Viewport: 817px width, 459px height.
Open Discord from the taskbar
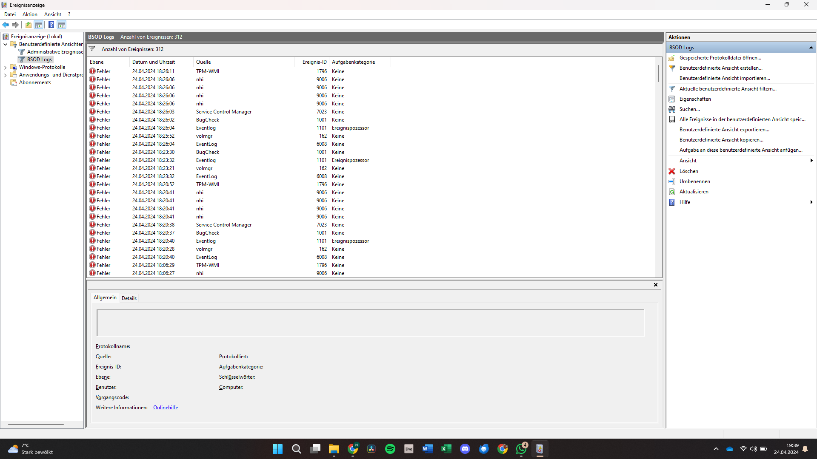(465, 449)
